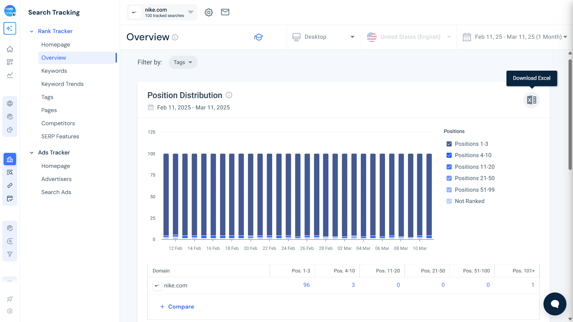This screenshot has height=322, width=573.
Task: Toggle Positions 1-3 checkbox
Action: tap(449, 144)
